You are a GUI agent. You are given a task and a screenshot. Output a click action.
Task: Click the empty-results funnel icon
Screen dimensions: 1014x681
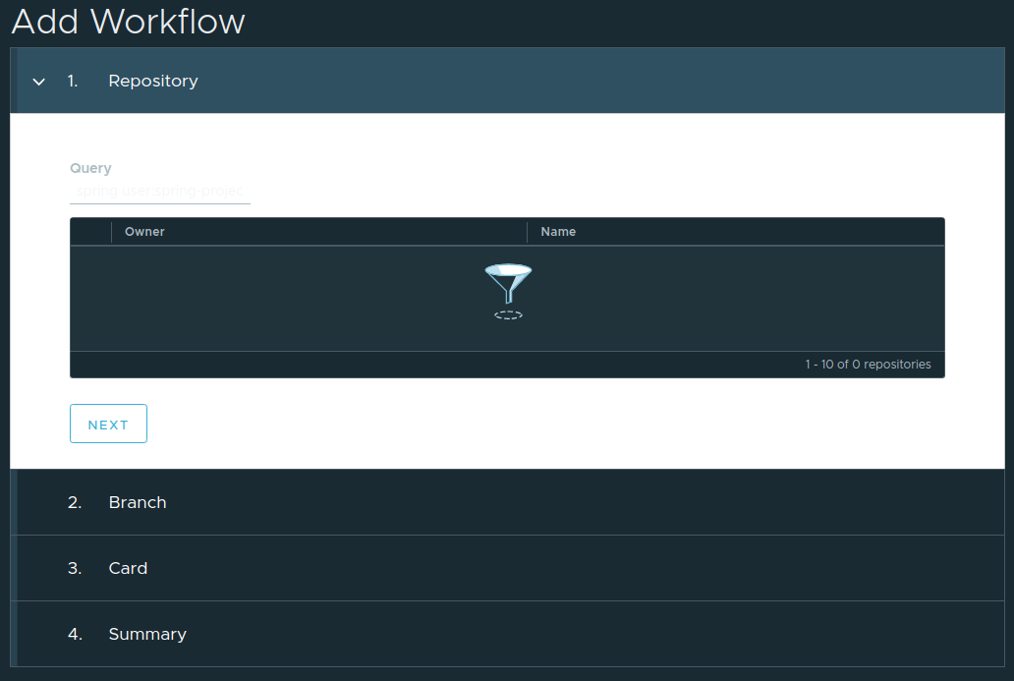click(x=508, y=283)
